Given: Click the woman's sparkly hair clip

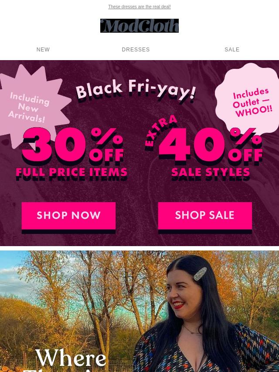Looking at the screenshot, I should (x=200, y=274).
